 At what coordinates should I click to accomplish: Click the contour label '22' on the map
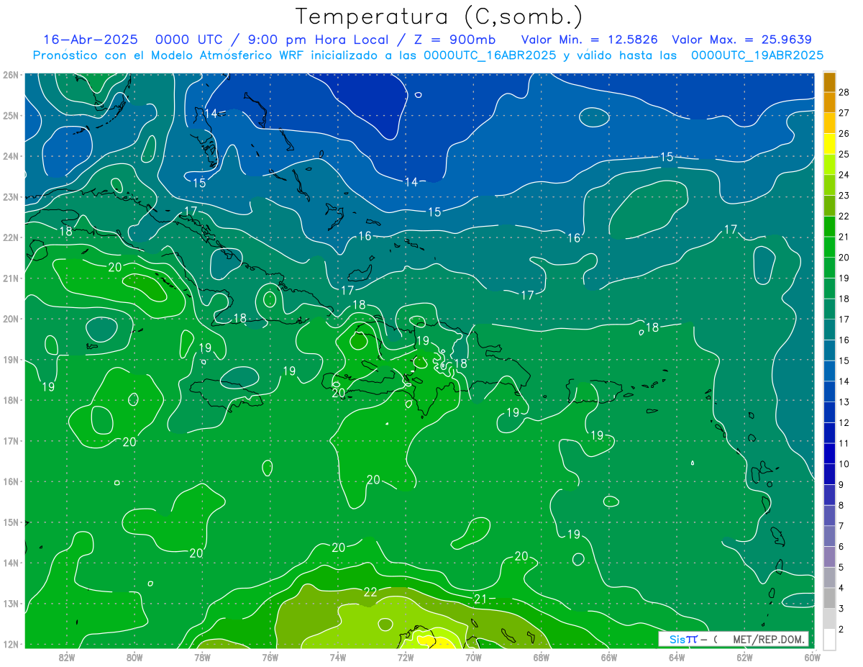[x=370, y=592]
